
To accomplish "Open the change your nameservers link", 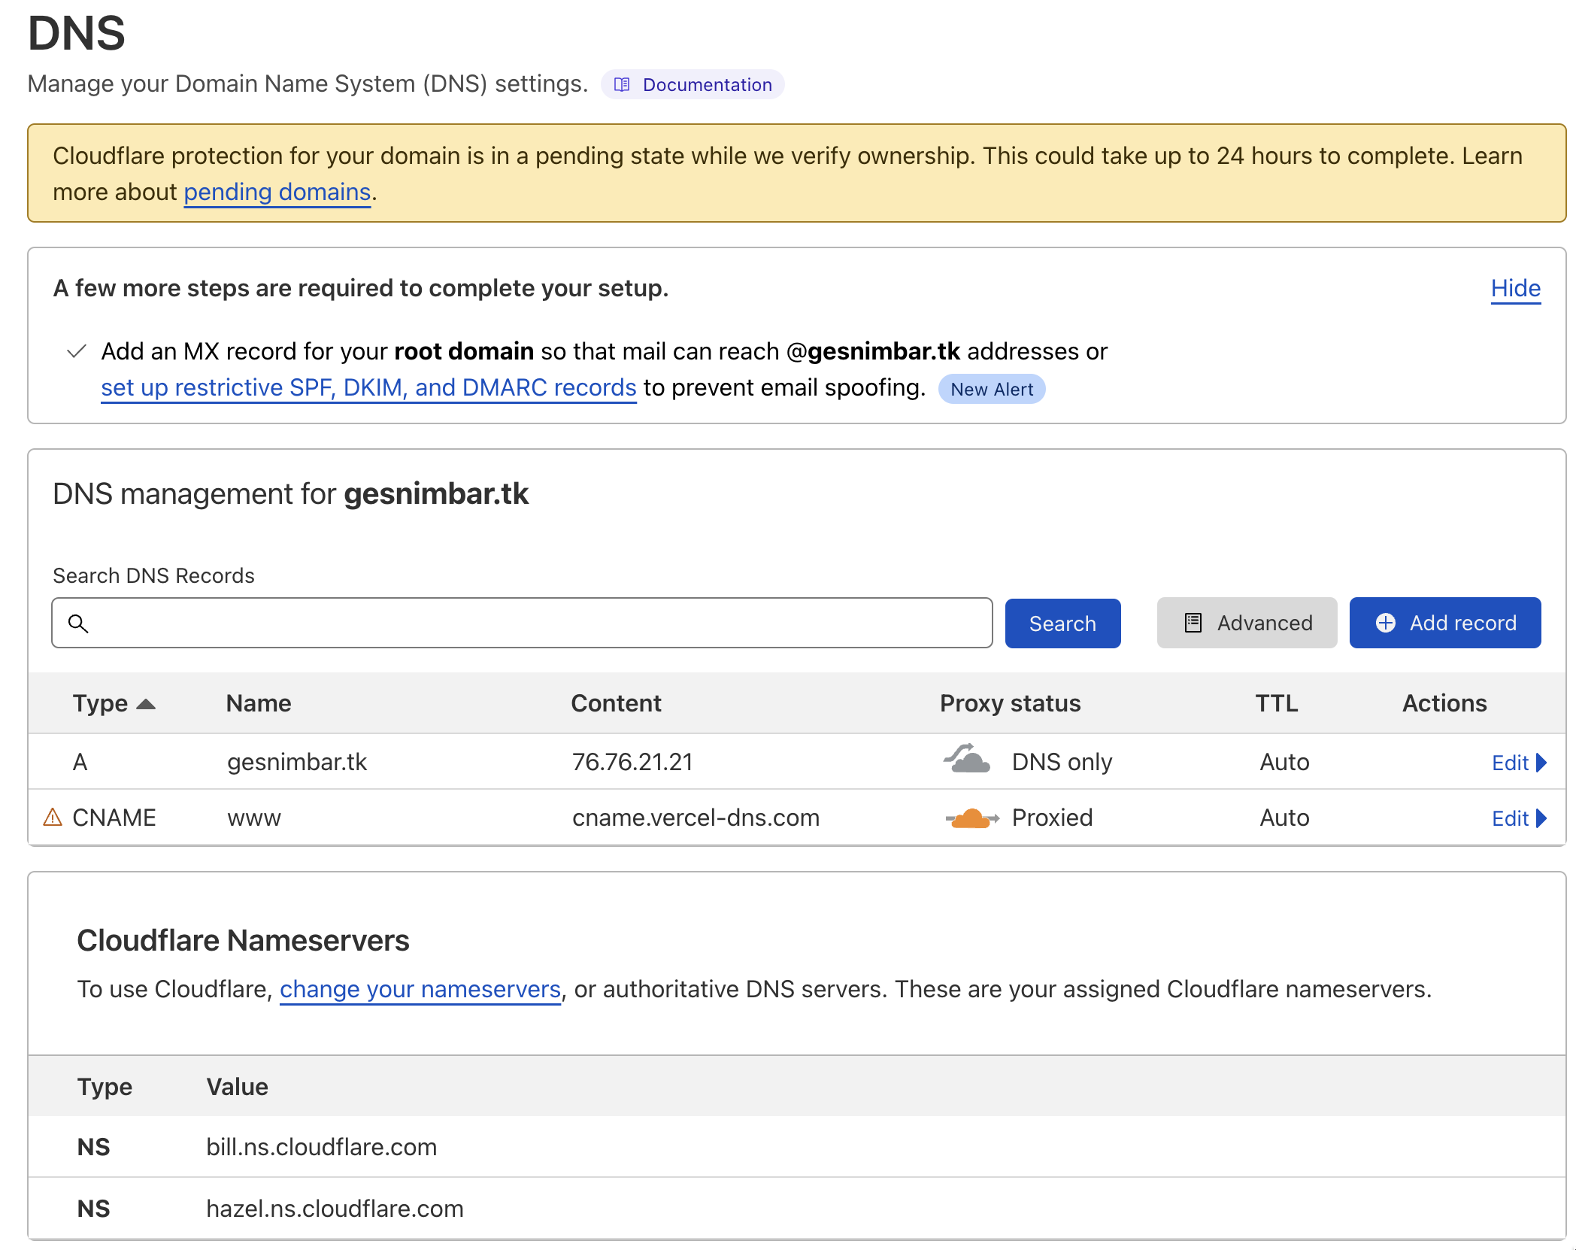I will 420,989.
